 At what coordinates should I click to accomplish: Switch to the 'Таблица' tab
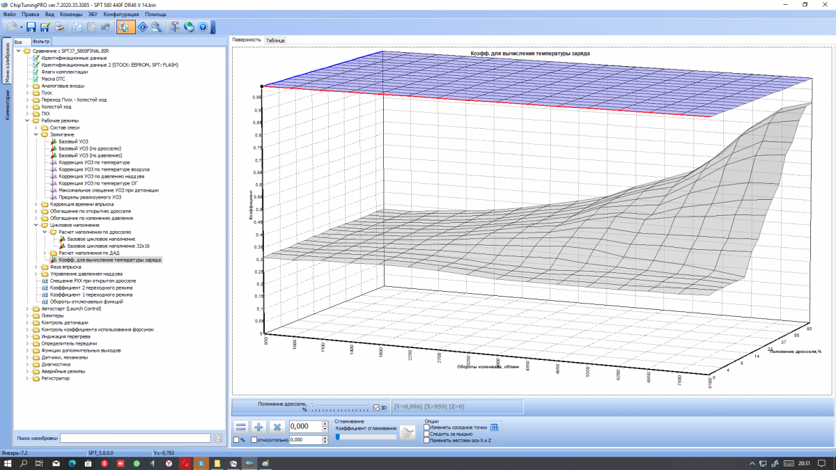click(x=275, y=40)
